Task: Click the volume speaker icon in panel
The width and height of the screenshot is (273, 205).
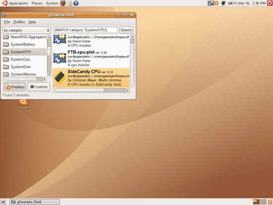Action: (230, 3)
